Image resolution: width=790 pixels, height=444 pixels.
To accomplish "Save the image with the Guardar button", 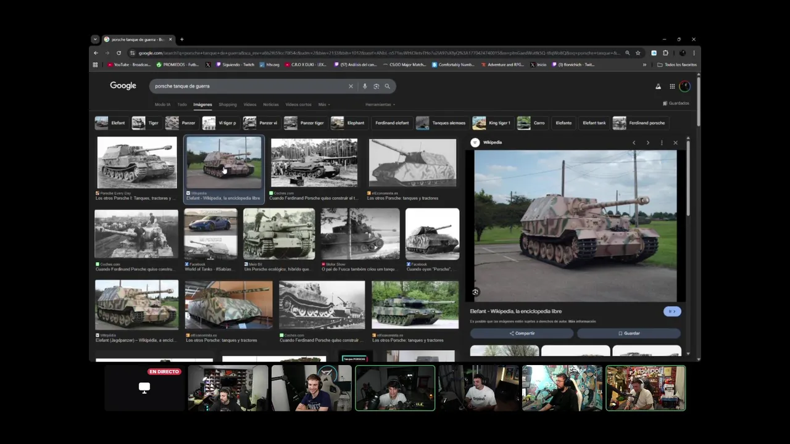I will (629, 333).
